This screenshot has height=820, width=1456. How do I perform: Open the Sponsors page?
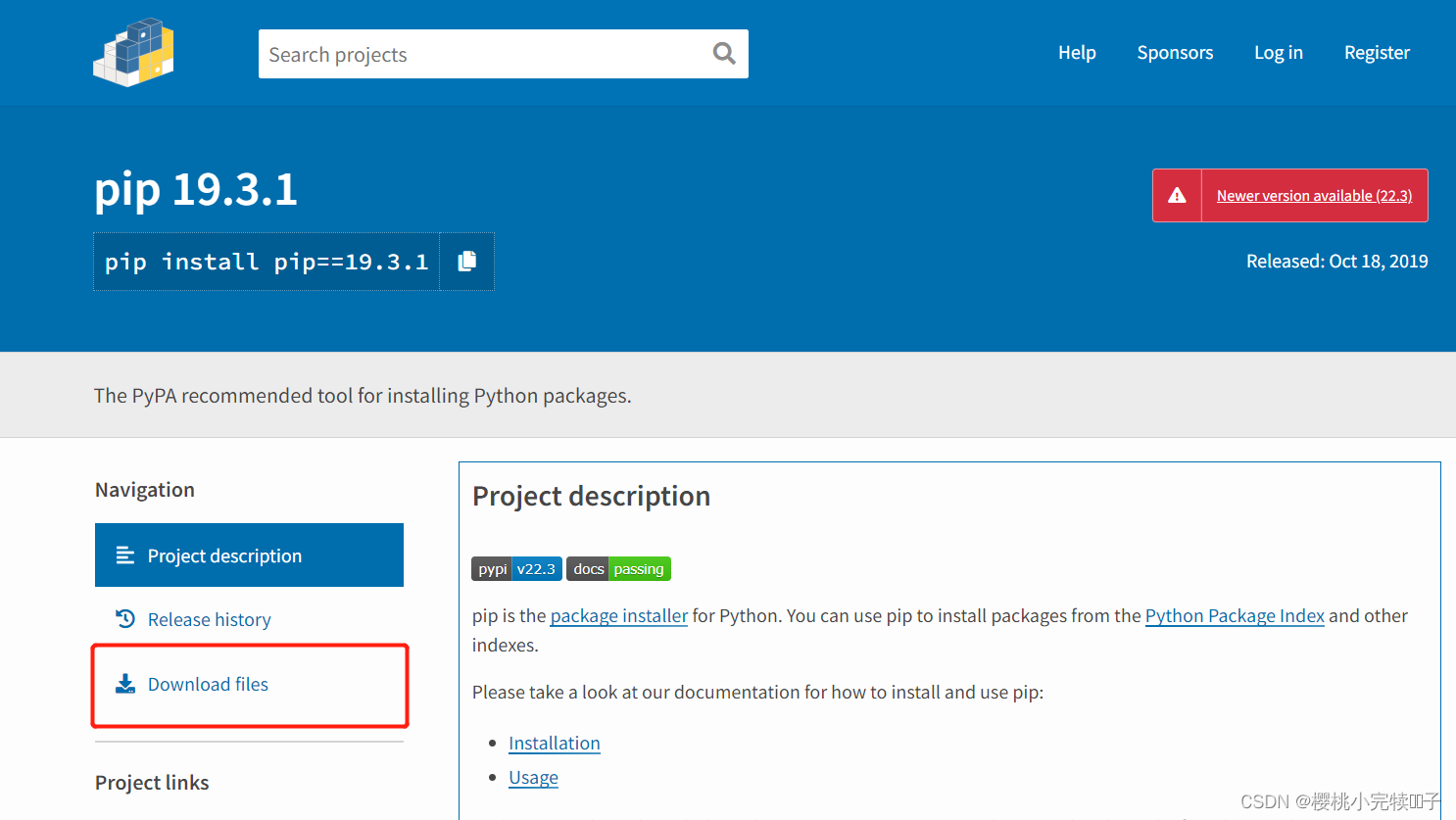[1175, 53]
